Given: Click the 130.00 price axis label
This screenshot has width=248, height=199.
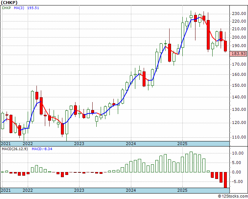Looking at the screenshot, I should pyautogui.click(x=239, y=109).
